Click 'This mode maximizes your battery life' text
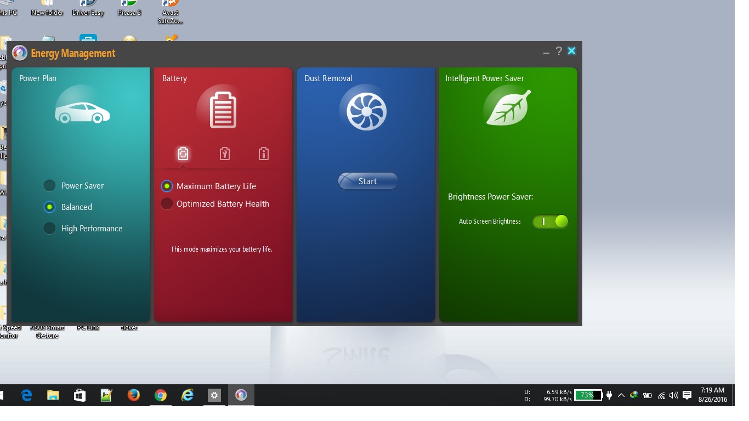The image size is (749, 421). pos(222,249)
